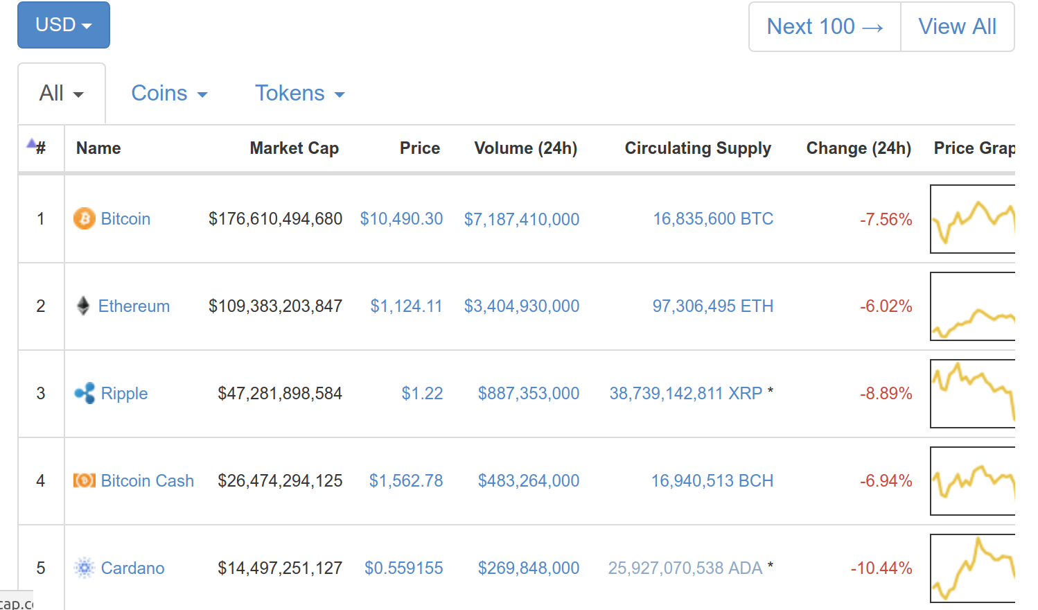The width and height of the screenshot is (1038, 610).
Task: Open the Ethereum link
Action: [134, 306]
